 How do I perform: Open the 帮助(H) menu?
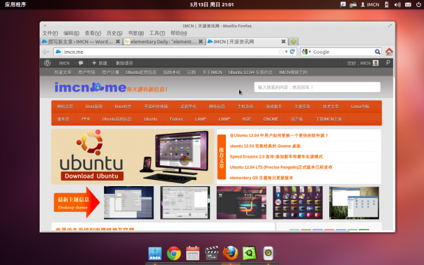tap(179, 33)
